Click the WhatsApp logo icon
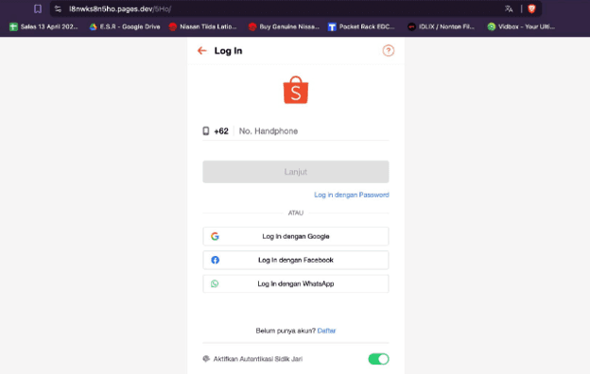 point(215,283)
